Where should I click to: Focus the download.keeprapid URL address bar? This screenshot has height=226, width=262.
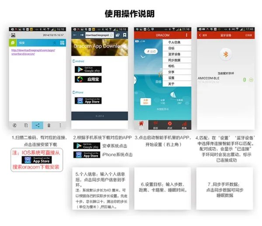click(100, 35)
